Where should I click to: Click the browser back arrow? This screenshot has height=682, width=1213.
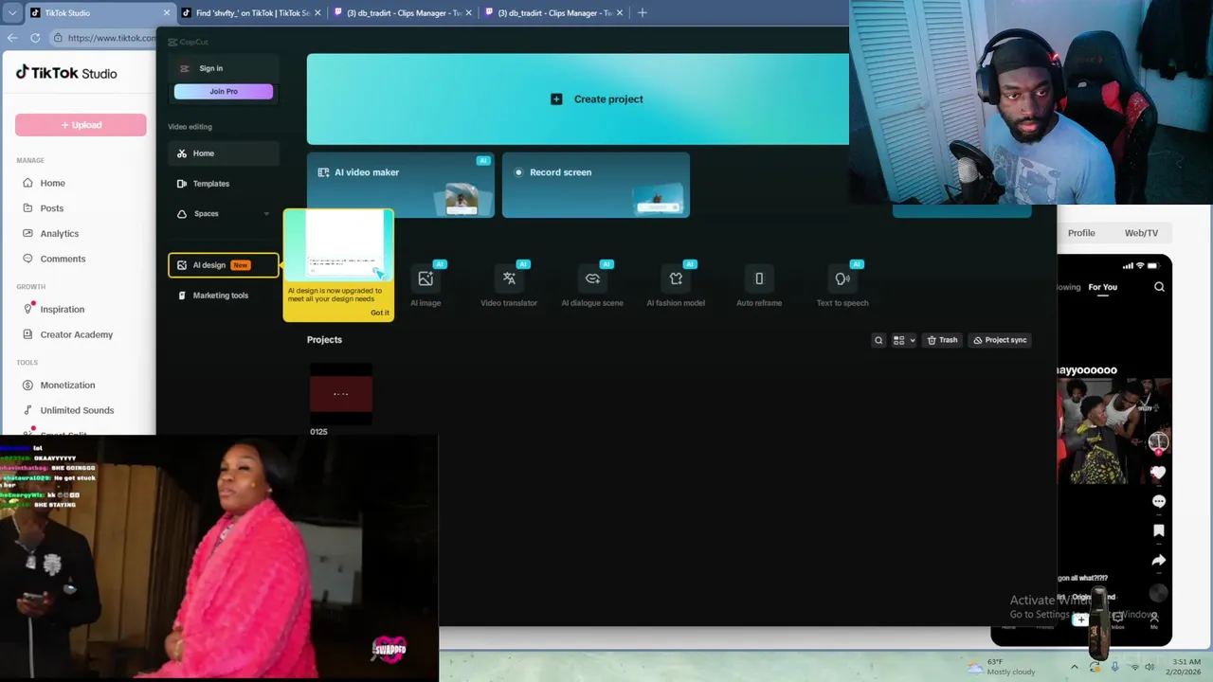click(x=12, y=38)
